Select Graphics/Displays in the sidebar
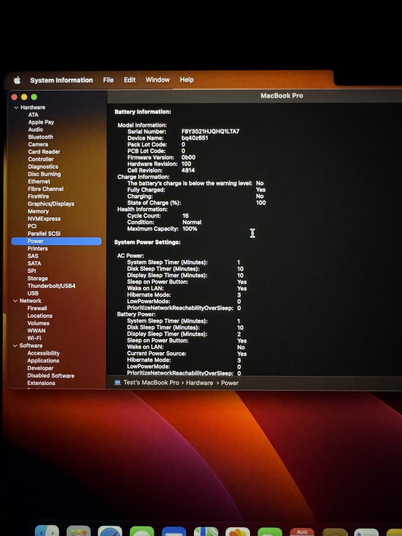 click(x=51, y=204)
